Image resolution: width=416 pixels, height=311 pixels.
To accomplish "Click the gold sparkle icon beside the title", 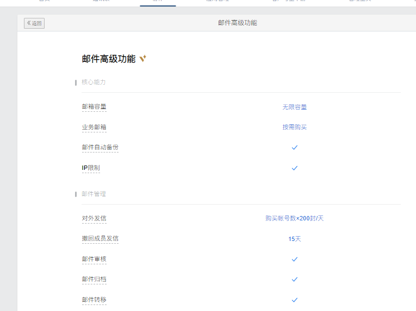I will [x=142, y=59].
